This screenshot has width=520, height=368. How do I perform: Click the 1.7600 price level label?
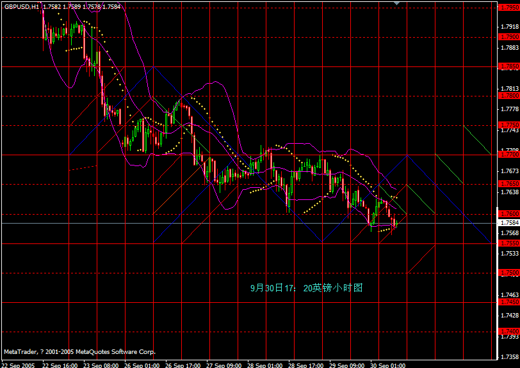(x=509, y=214)
